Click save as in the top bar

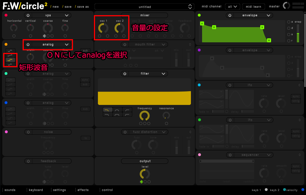point(83,7)
